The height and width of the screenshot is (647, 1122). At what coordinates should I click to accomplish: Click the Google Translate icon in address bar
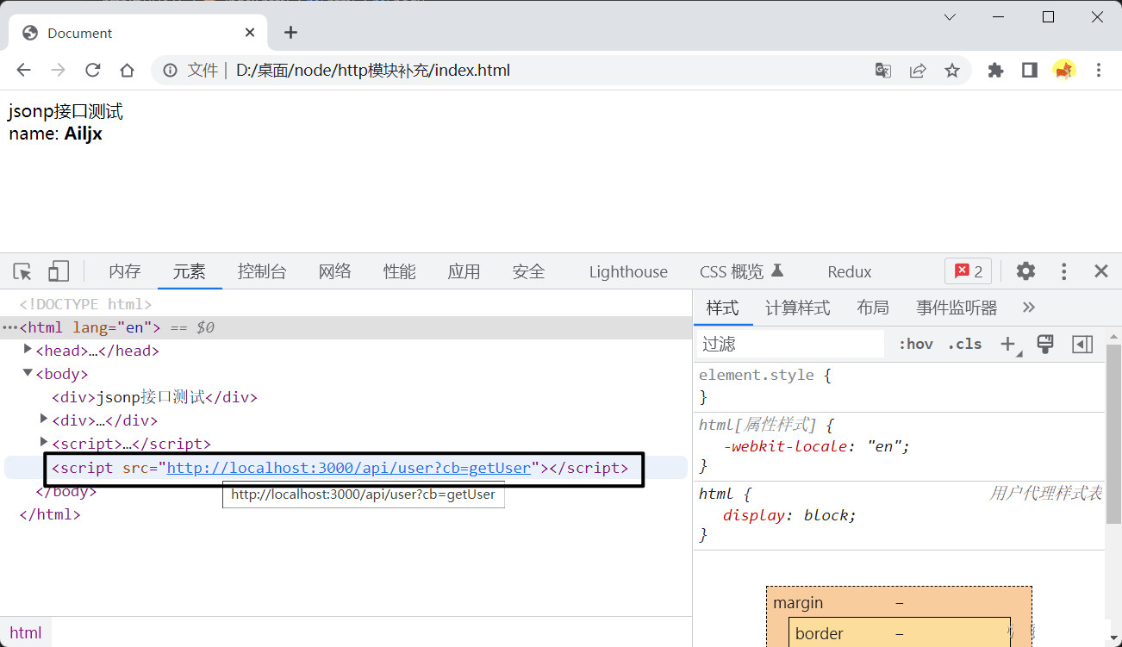tap(883, 71)
